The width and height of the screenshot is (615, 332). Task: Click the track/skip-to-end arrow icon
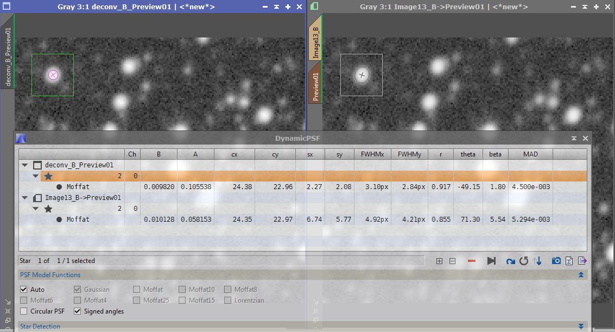(x=491, y=261)
